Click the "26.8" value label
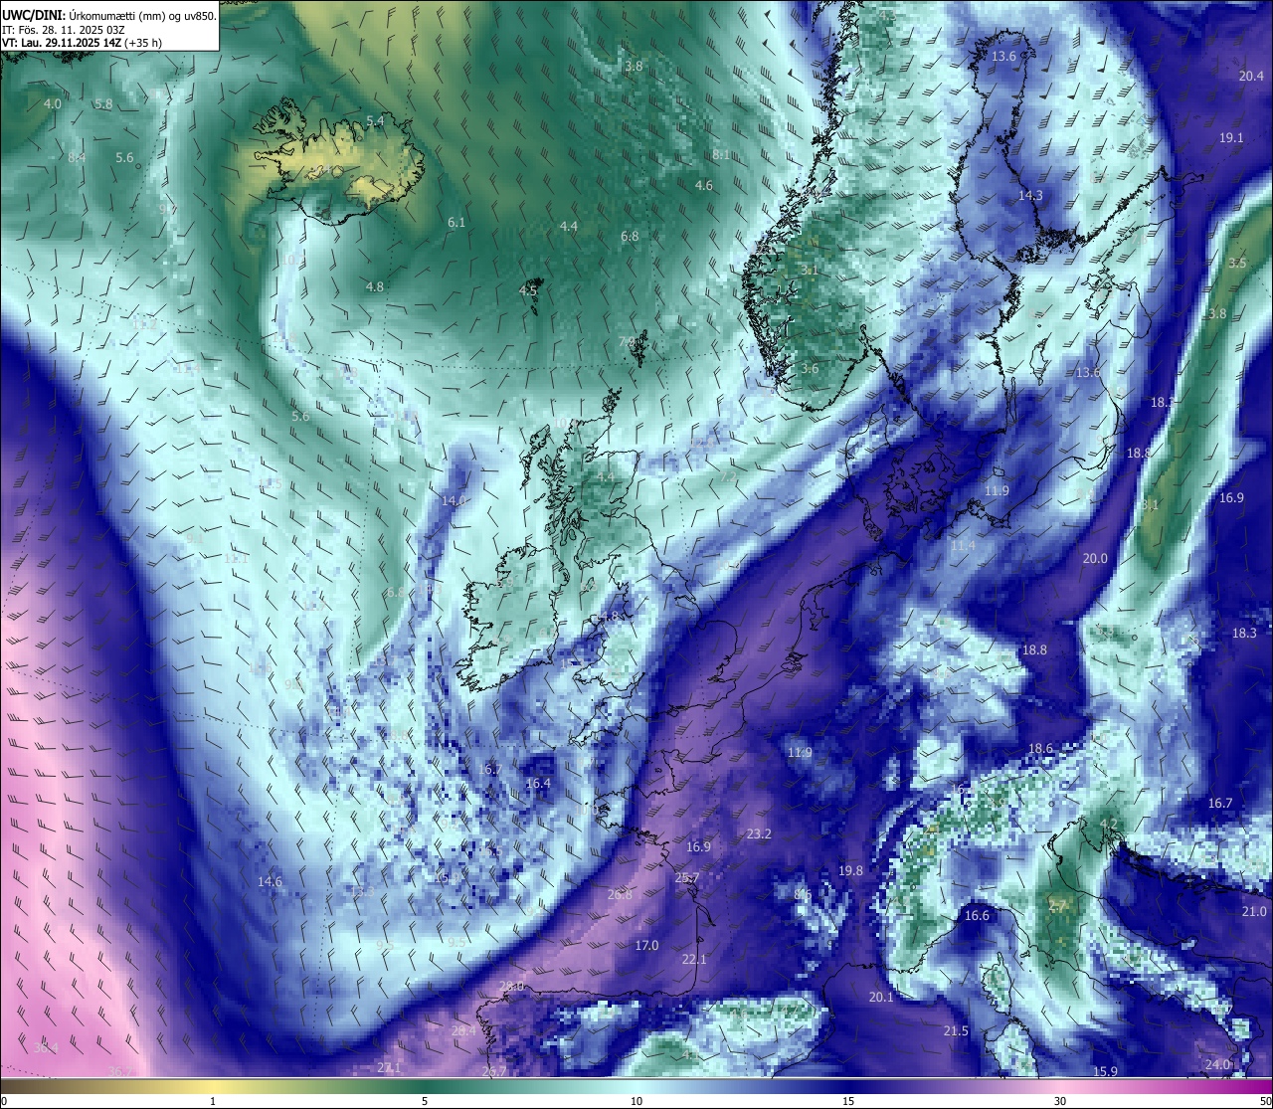The width and height of the screenshot is (1273, 1109). pos(620,895)
